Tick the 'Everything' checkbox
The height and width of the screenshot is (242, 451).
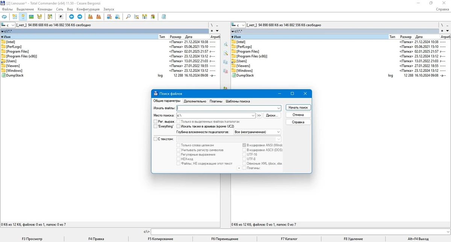coord(156,126)
